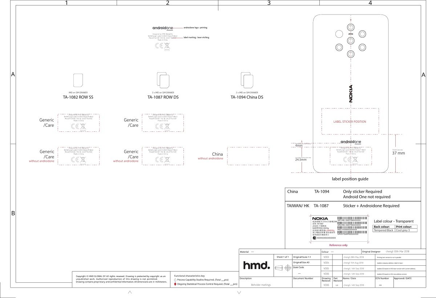Click 'Only sticker Required' text in table
Image resolution: width=436 pixels, height=298 pixels.
click(x=362, y=191)
